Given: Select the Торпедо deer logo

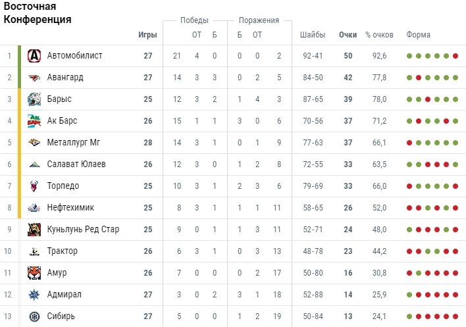Looking at the screenshot, I should click(34, 186).
